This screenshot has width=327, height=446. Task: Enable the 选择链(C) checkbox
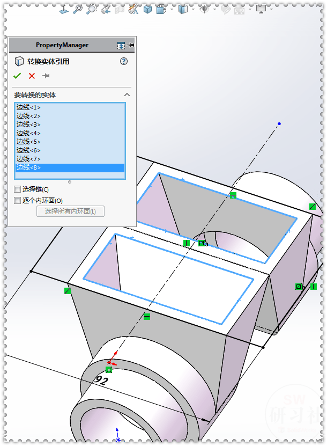[17, 189]
